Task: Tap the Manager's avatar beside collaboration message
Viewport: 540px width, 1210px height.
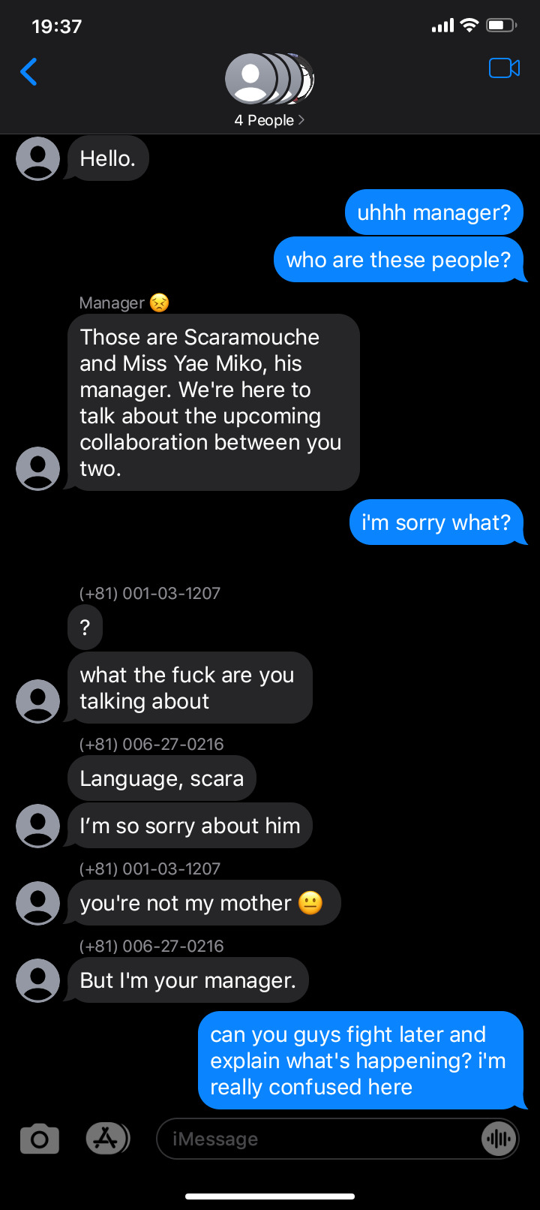Action: 37,468
